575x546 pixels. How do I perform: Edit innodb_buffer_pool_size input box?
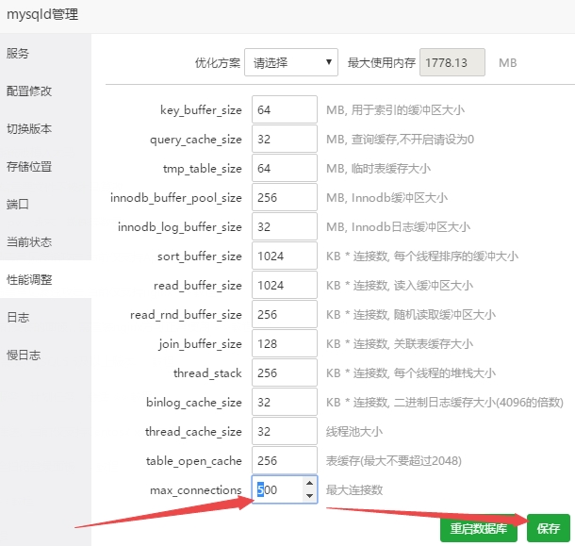click(285, 197)
